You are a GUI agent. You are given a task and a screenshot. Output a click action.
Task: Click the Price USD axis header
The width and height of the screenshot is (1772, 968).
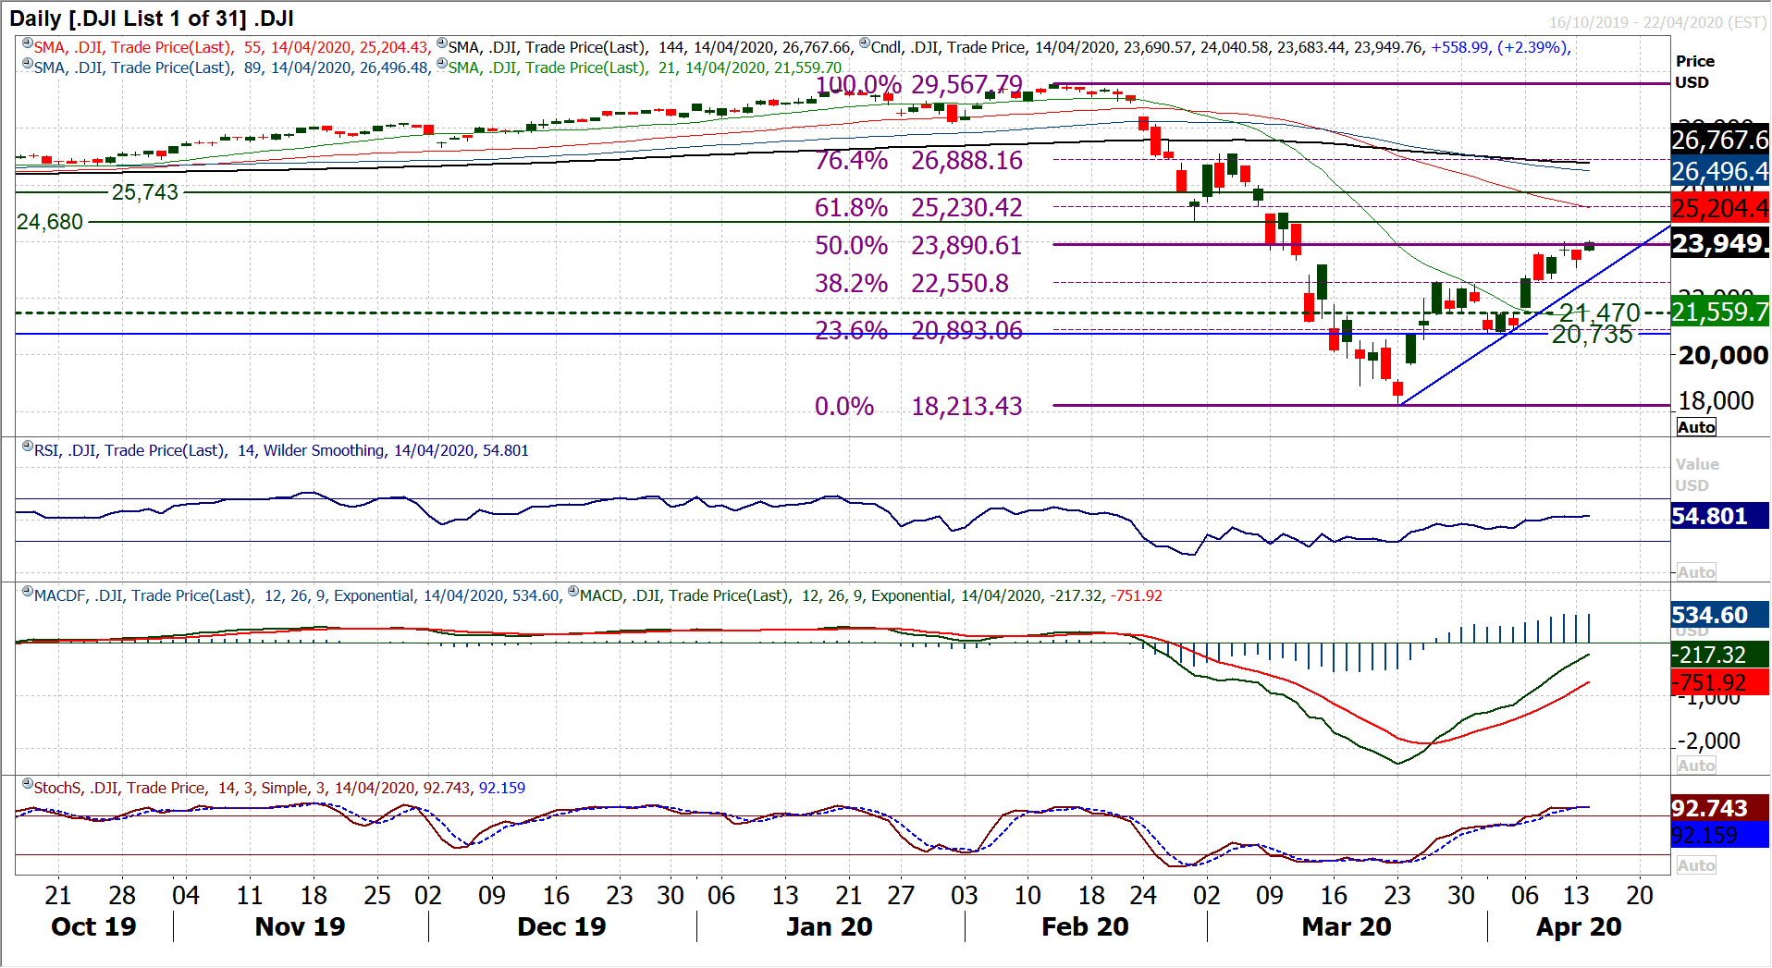click(x=1695, y=71)
